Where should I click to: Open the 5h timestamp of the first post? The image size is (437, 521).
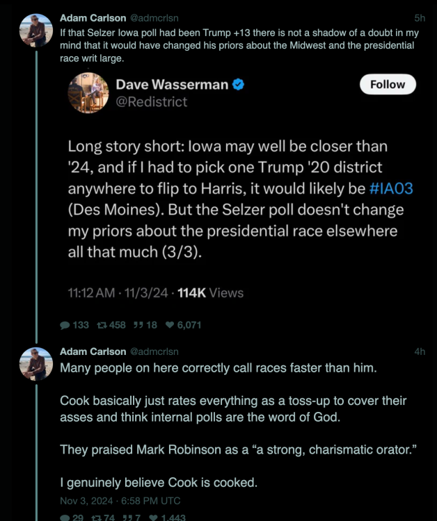pos(419,17)
